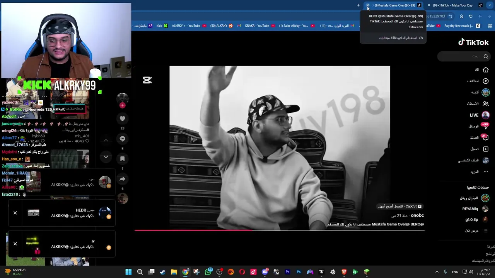Open site settings icon in address bar

450,16
